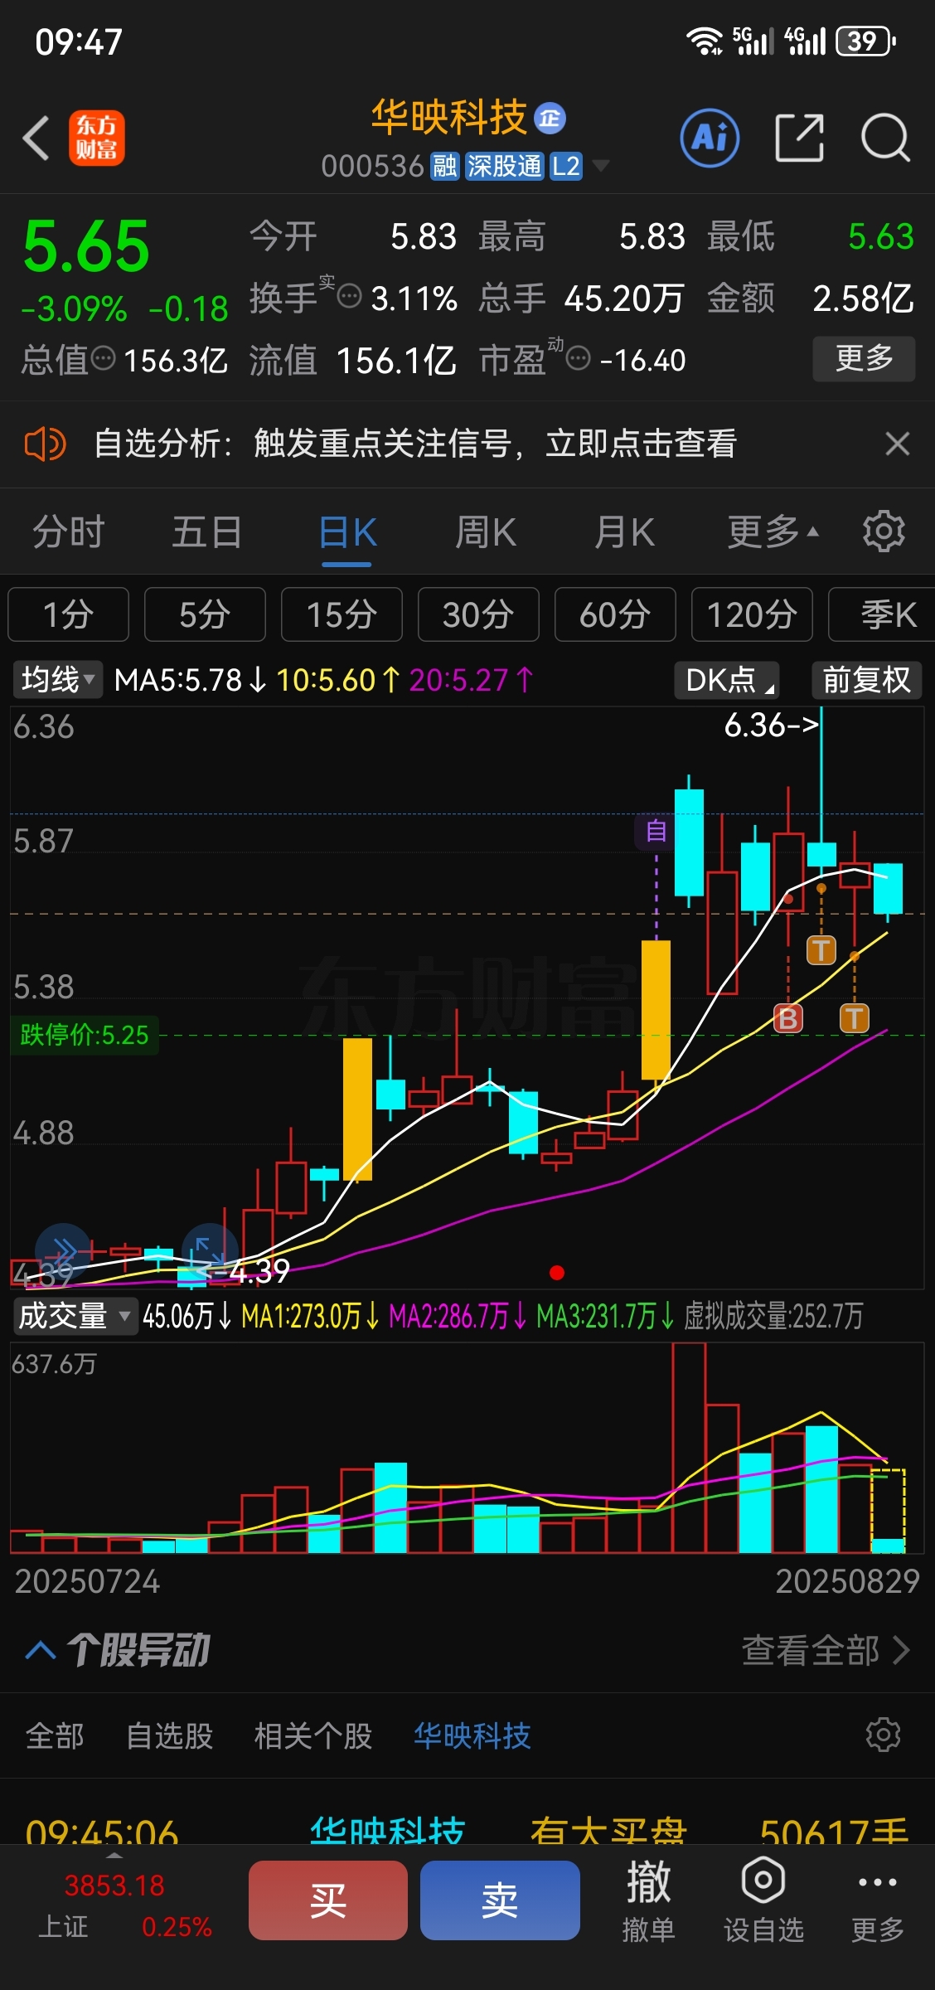Select the 30分 period
Image resolution: width=935 pixels, height=1990 pixels.
coord(478,614)
